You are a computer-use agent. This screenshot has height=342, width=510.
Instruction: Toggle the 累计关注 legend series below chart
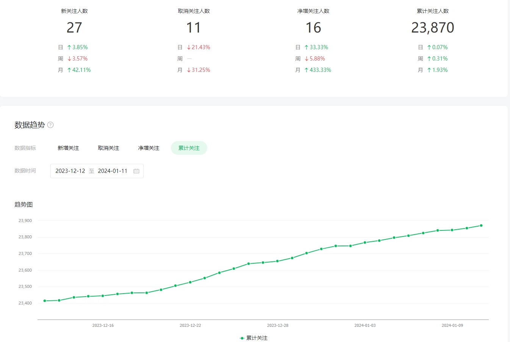[253, 338]
